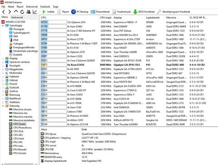This screenshot has height=165, width=218.
Task: Open the graph chart toolbar icon
Action: pos(35,12)
